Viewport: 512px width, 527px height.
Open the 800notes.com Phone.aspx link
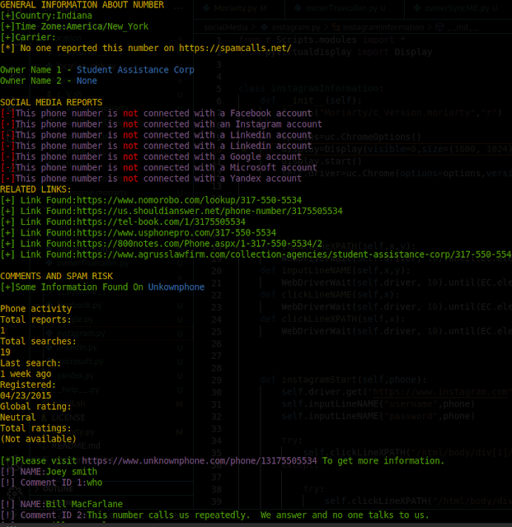[200, 244]
